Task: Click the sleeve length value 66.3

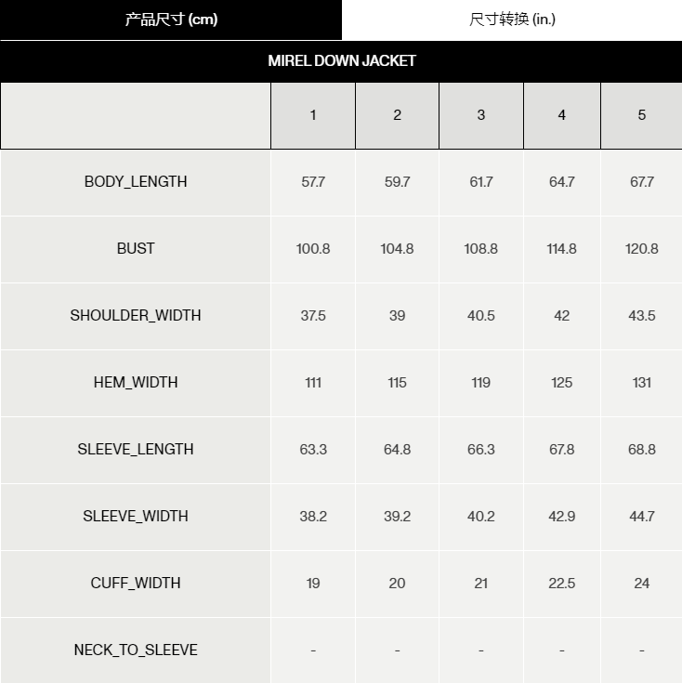Action: (x=481, y=450)
